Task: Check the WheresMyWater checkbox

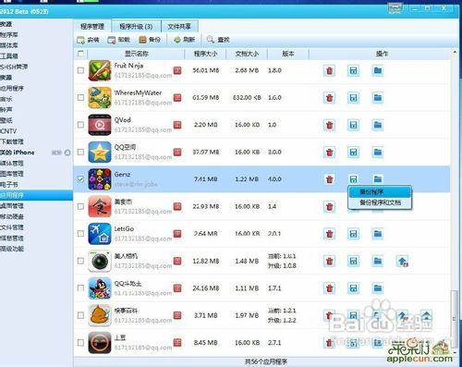Action: pos(80,98)
